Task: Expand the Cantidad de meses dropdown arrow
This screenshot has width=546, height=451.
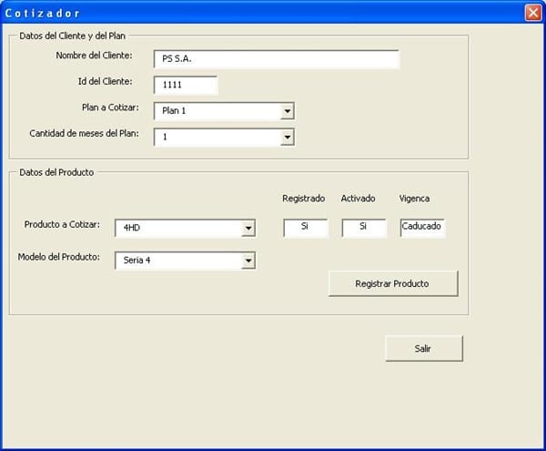Action: coord(288,137)
